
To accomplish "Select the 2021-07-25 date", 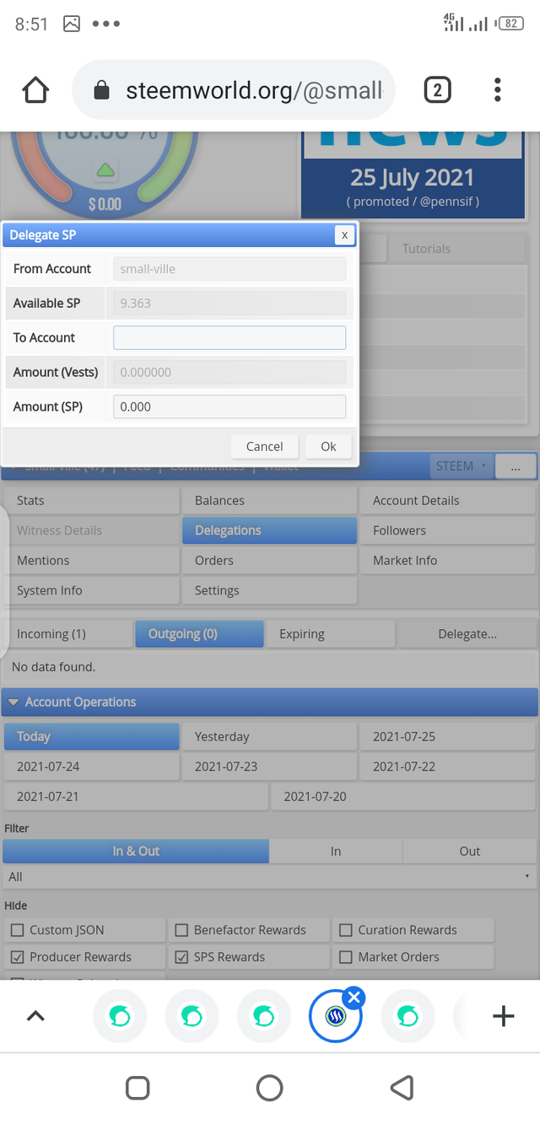I will point(448,736).
